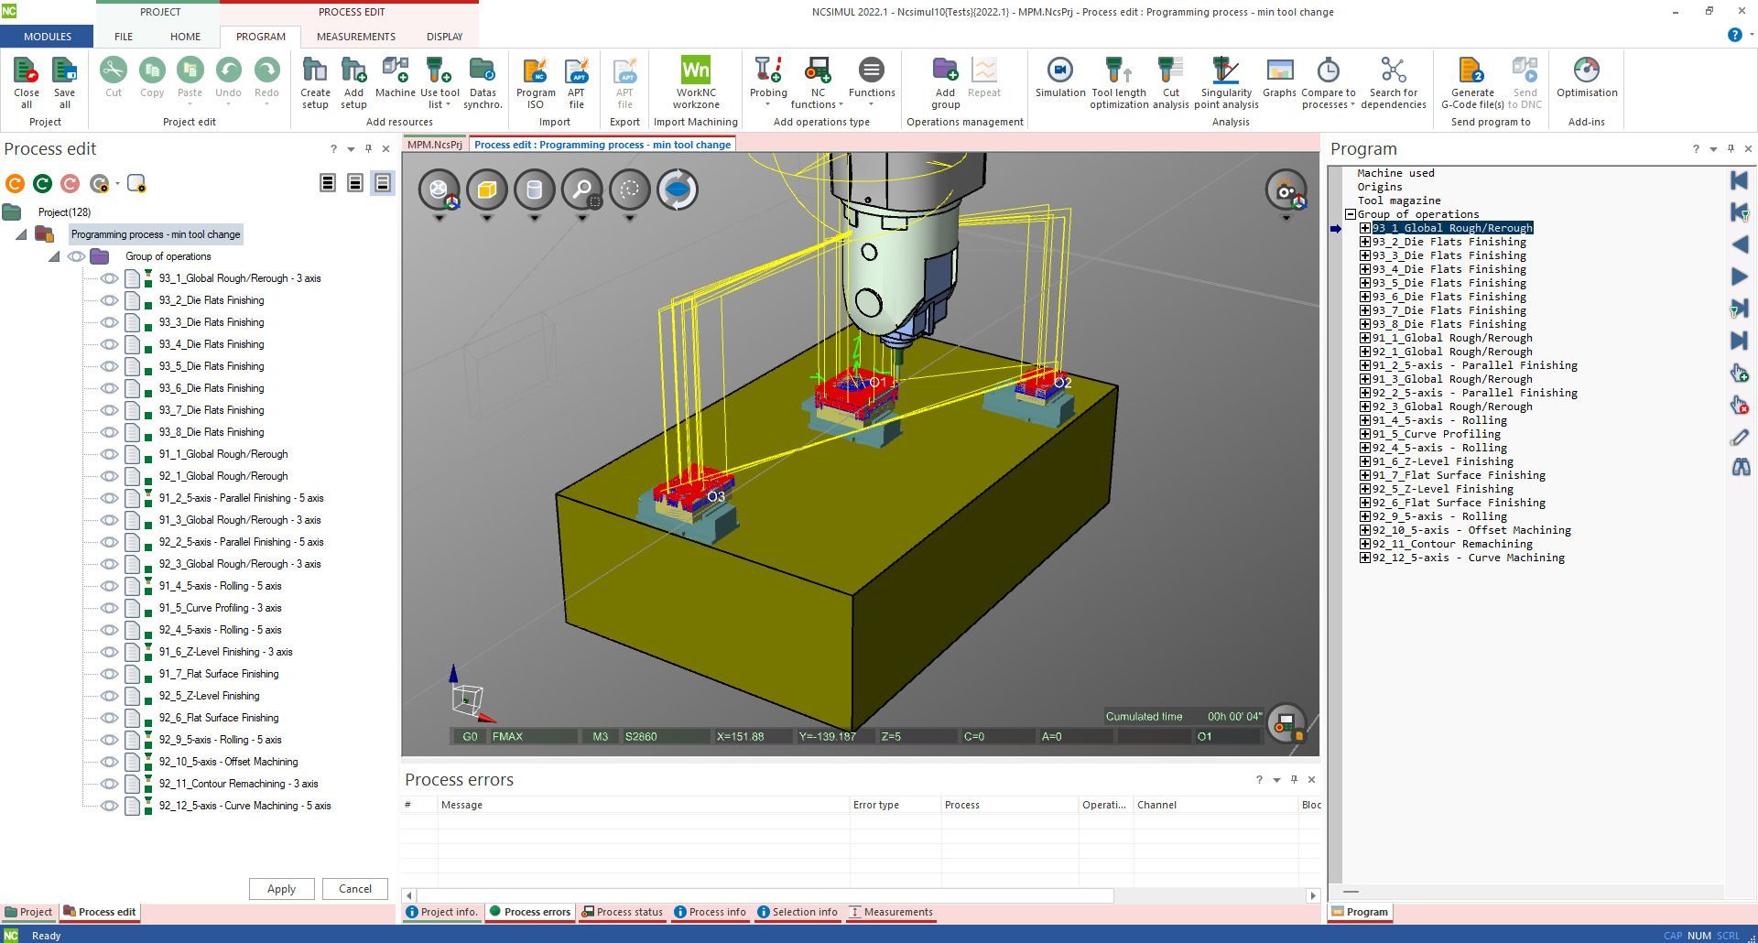This screenshot has height=943, width=1758.
Task: Toggle visibility of Group of operations
Action: click(x=76, y=256)
